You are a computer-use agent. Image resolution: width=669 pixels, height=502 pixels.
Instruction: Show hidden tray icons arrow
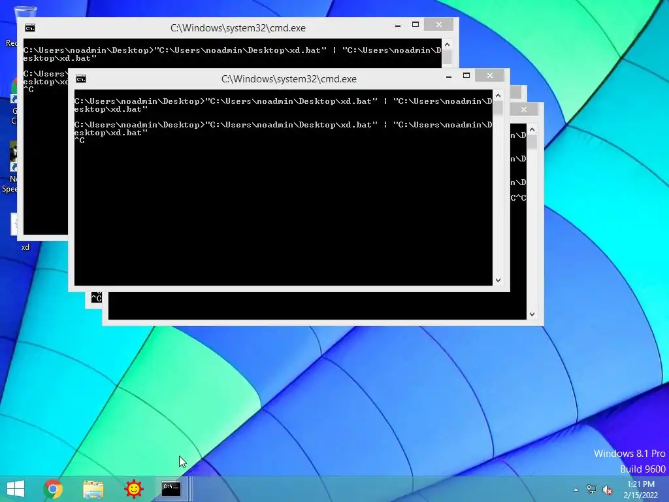click(x=576, y=490)
